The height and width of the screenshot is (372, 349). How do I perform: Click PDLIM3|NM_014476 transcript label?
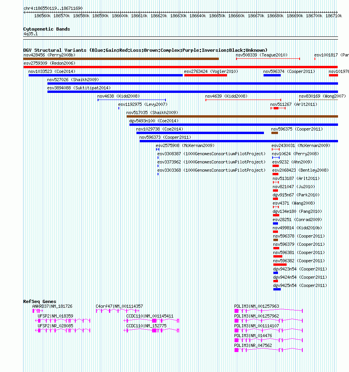[x=253, y=336]
